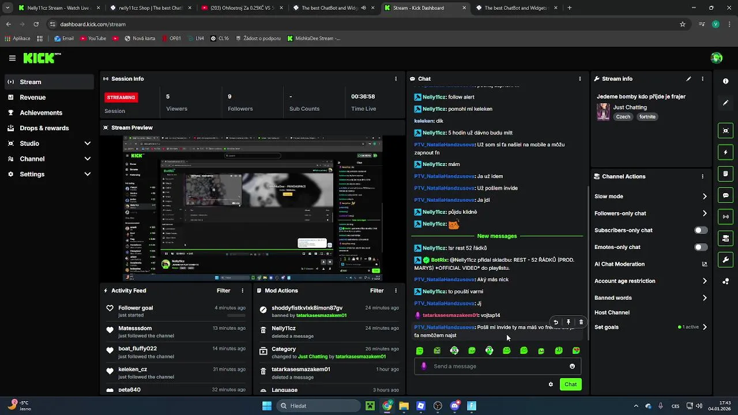The image size is (738, 415).
Task: Click PTV_NataliaHandzusova's name in the latest chat message
Action: [x=444, y=327]
